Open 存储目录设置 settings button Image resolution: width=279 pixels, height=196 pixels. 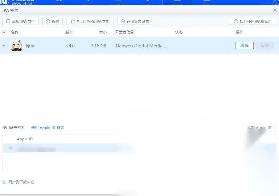pos(135,22)
